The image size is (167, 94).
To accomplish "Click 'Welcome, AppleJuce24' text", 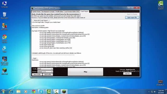I will point(127,69).
